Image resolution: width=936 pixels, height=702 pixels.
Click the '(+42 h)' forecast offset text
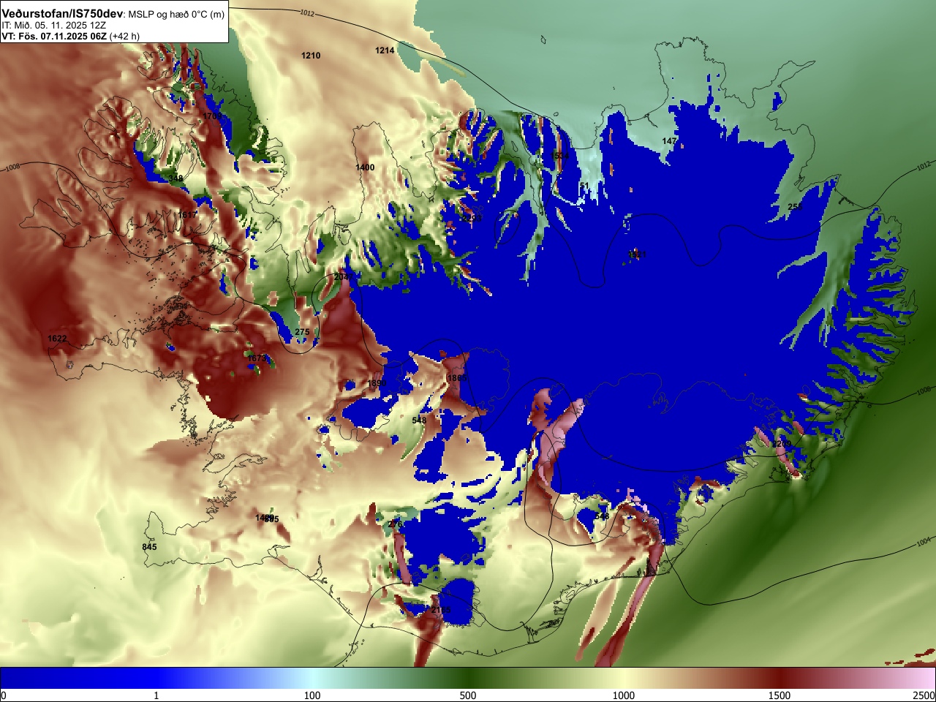pos(124,36)
